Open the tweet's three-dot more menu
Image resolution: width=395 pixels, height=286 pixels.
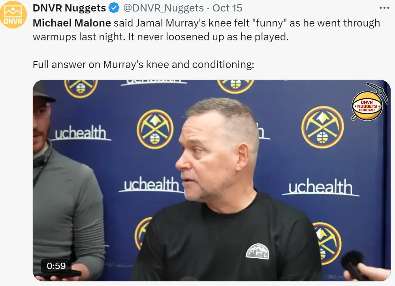click(x=384, y=8)
